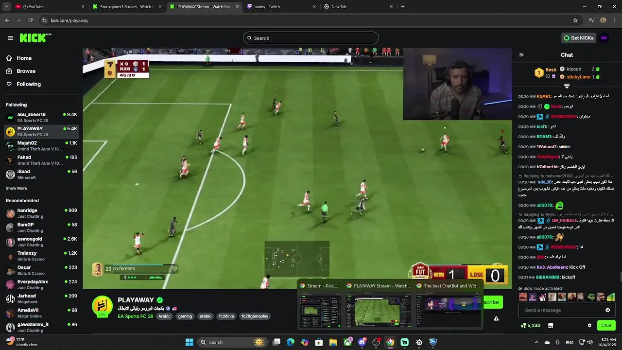Screen dimensions: 622x350
Task: Click KSAR1 username in chat
Action: (x=543, y=96)
